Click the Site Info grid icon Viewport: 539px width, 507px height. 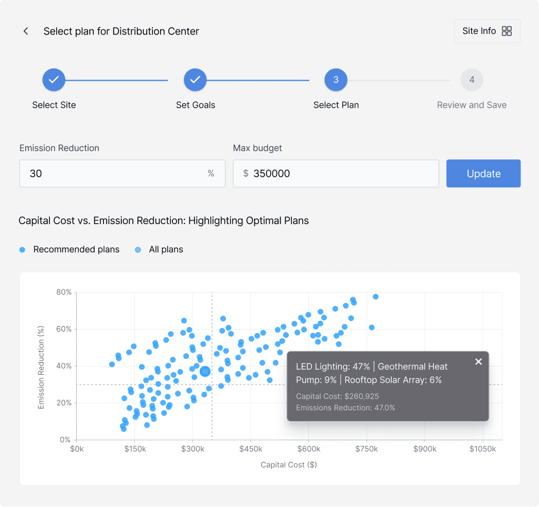(507, 31)
